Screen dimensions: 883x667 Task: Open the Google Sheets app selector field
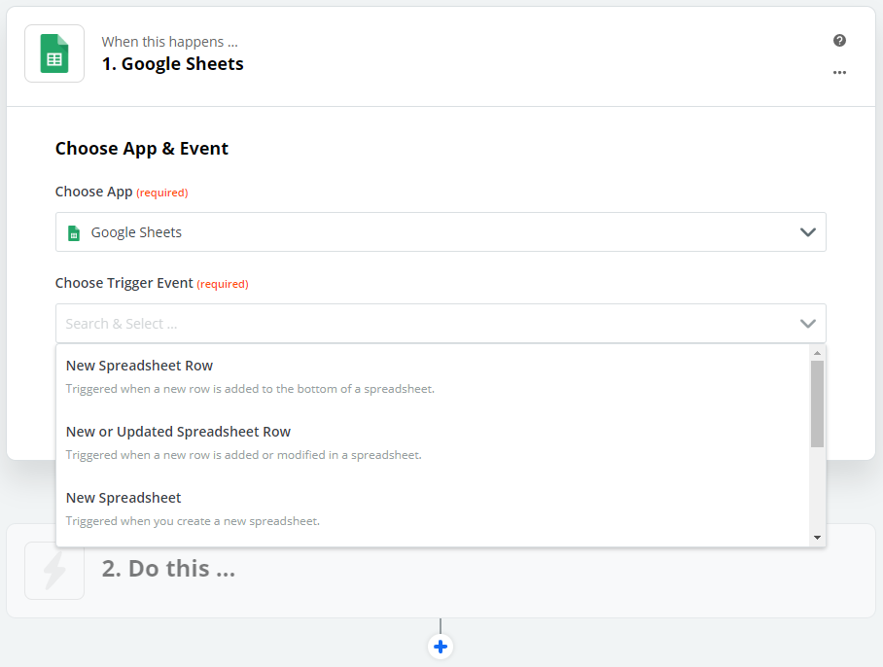tap(441, 232)
